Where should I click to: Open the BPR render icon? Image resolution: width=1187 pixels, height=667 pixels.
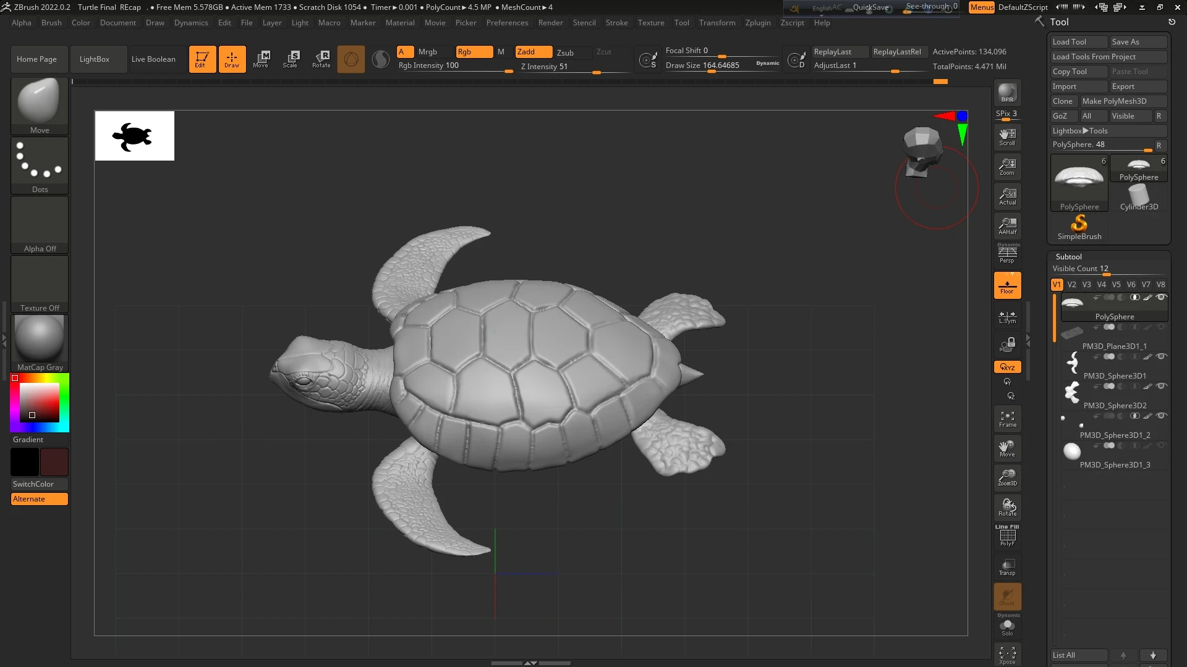coord(1007,94)
